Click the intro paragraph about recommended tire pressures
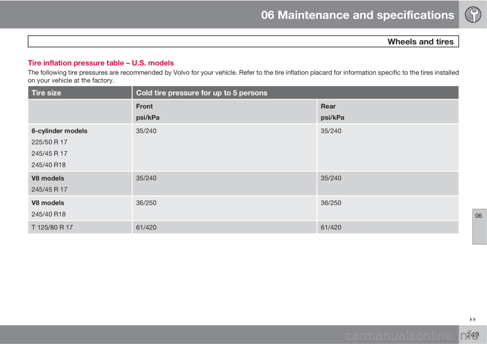Viewport: 487px width, 344px height. [x=243, y=77]
